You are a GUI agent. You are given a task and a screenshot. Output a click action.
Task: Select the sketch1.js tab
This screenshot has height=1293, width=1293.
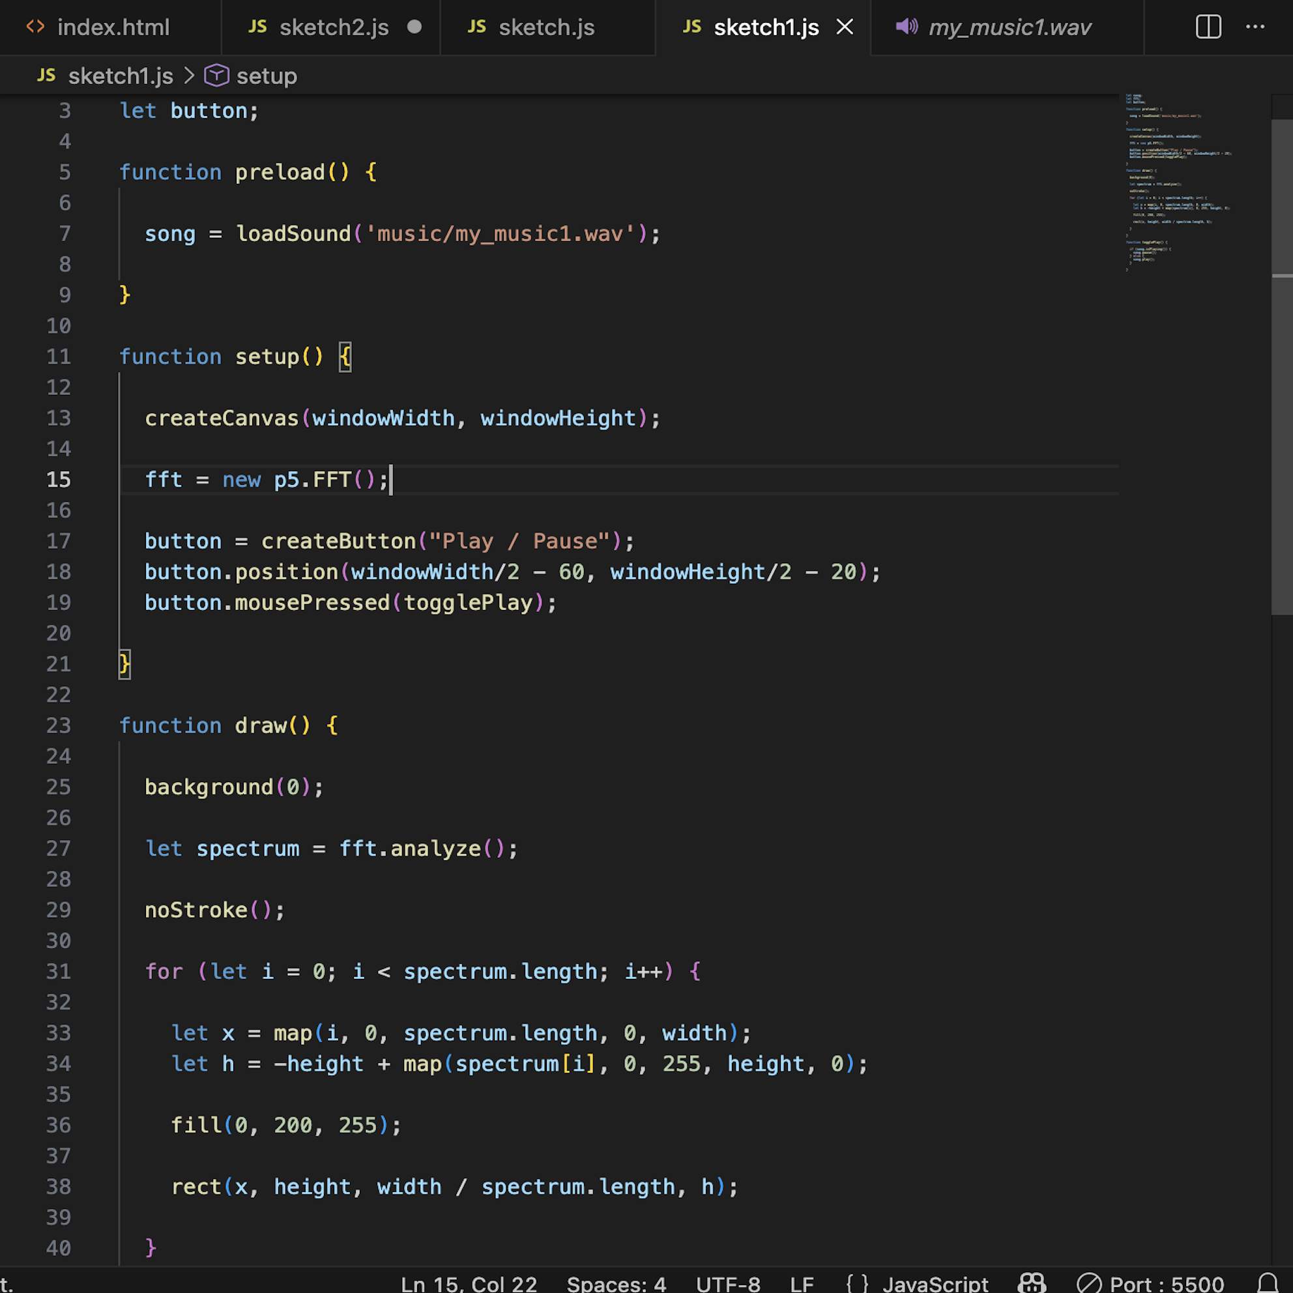(763, 27)
